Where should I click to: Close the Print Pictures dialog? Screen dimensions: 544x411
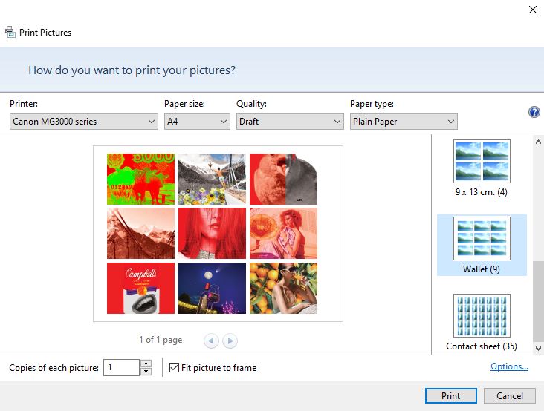[x=532, y=10]
